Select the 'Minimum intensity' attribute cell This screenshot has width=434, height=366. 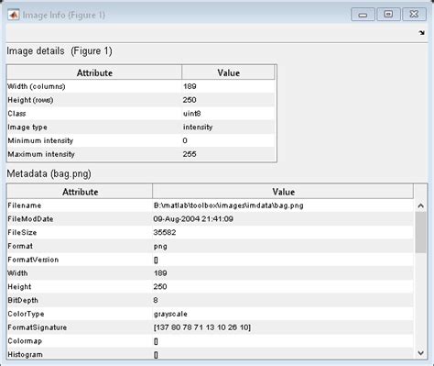tap(94, 140)
